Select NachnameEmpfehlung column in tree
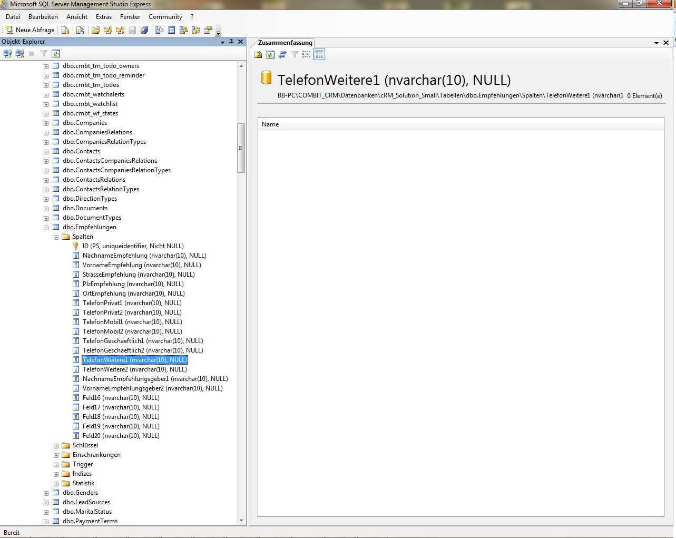This screenshot has width=676, height=538. [x=144, y=256]
